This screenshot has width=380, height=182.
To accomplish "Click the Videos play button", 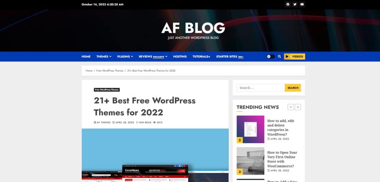I will point(294,57).
